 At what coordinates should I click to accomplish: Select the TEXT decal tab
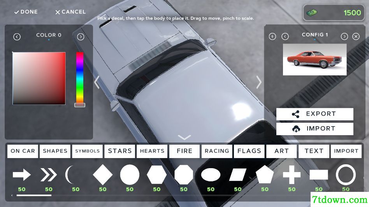click(x=314, y=151)
